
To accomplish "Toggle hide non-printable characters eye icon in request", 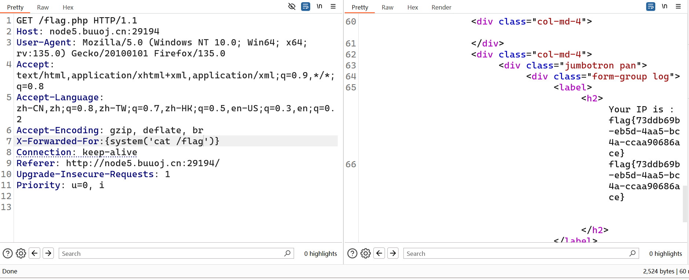I will coord(292,6).
